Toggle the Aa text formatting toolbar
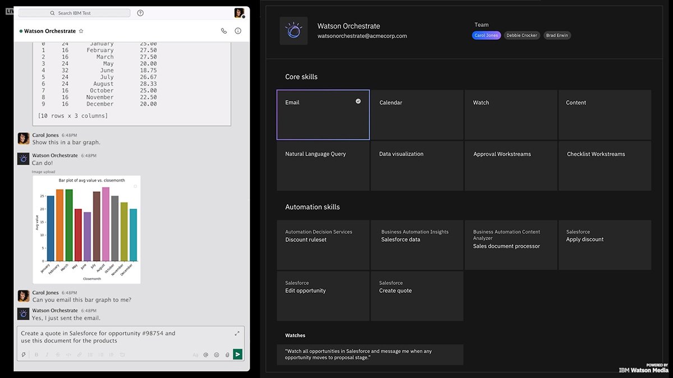 [195, 354]
